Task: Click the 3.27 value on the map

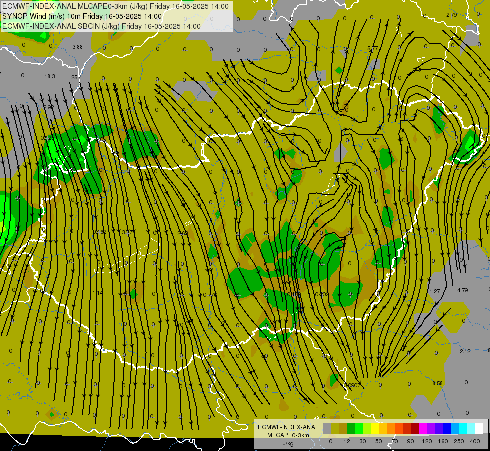Action: coord(127,232)
